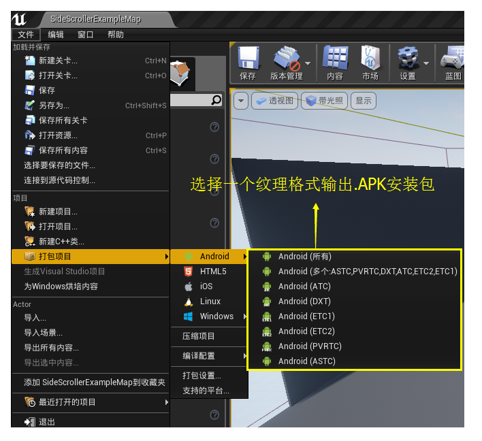Open the 带光照 lit view mode dropdown
The height and width of the screenshot is (441, 482).
point(324,101)
